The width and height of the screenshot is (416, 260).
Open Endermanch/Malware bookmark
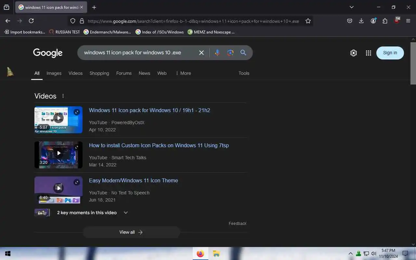[107, 32]
